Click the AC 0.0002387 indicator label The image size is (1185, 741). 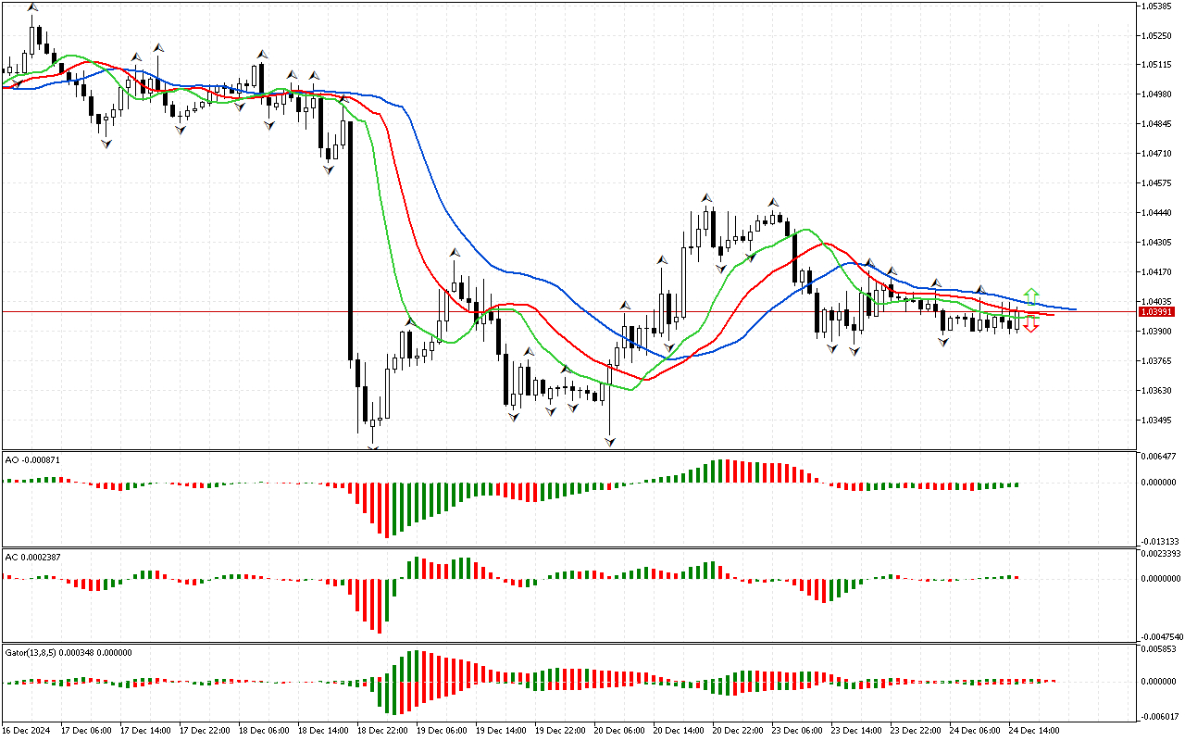[x=34, y=558]
